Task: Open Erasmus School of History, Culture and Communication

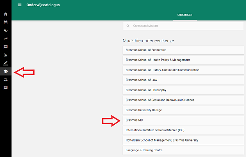Action: [183, 70]
